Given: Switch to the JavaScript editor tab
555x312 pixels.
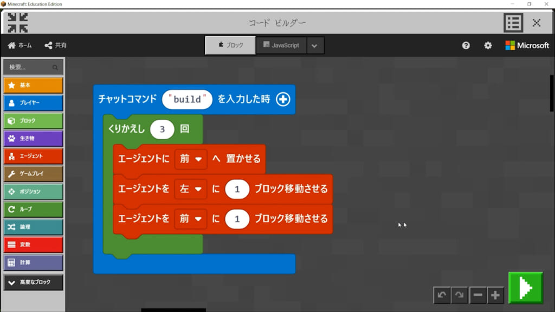Looking at the screenshot, I should pyautogui.click(x=281, y=45).
